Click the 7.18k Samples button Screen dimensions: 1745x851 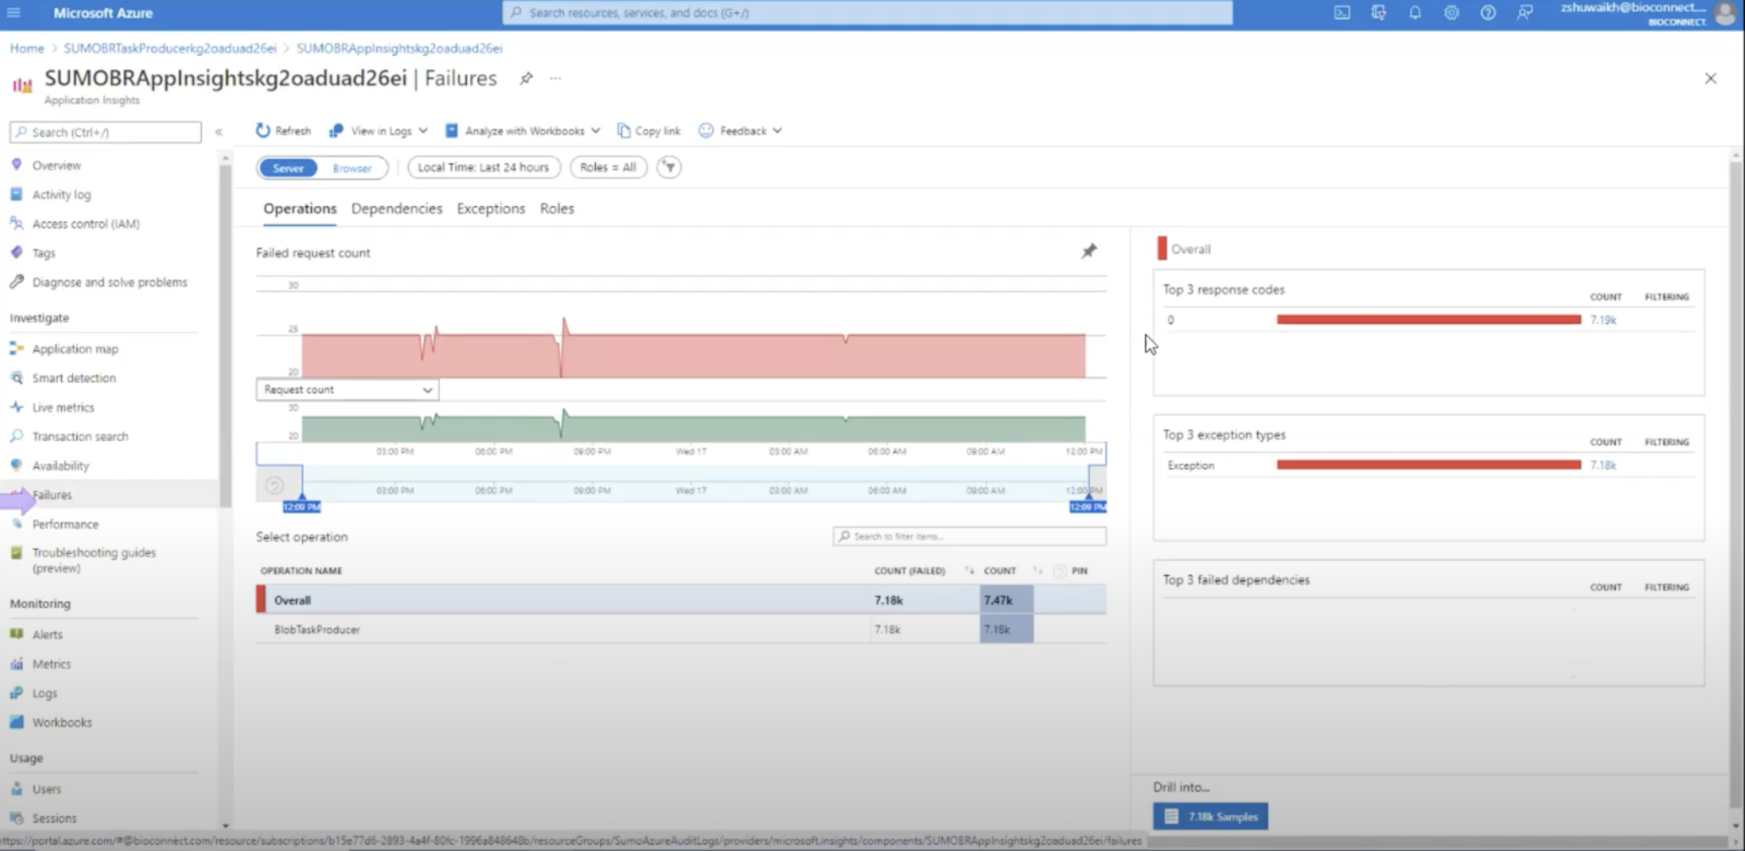pyautogui.click(x=1210, y=817)
